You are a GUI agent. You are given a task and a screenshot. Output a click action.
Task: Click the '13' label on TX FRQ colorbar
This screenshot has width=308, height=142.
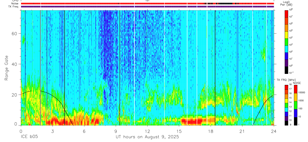(290, 107)
